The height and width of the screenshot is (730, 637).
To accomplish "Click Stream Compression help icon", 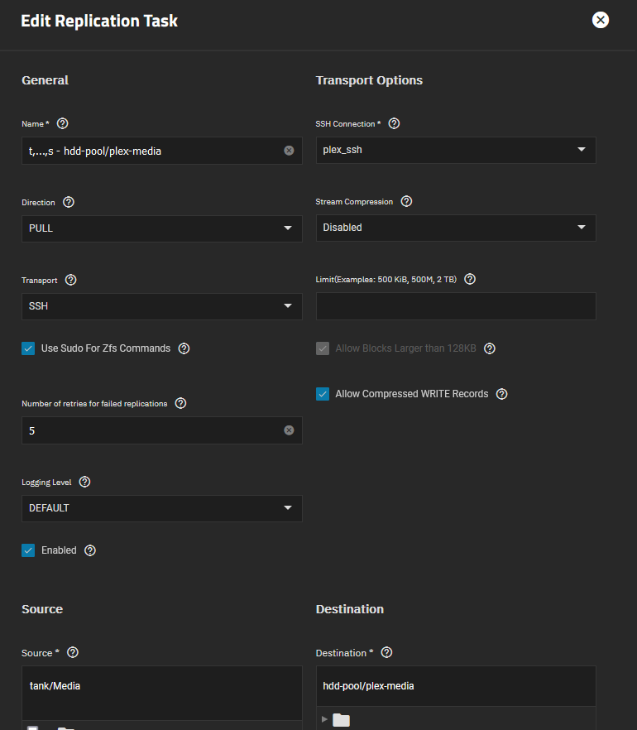I will point(406,201).
